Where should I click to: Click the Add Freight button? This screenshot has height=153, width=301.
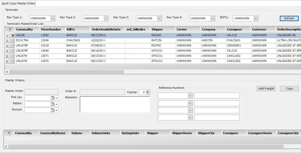266,88
